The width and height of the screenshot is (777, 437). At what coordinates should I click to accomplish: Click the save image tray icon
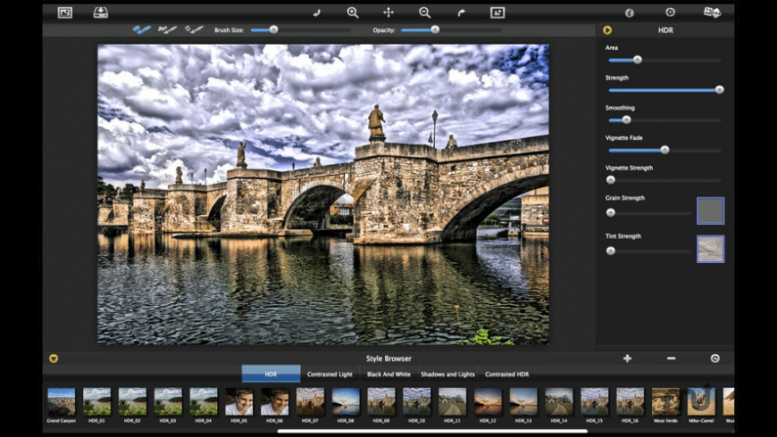(x=101, y=12)
